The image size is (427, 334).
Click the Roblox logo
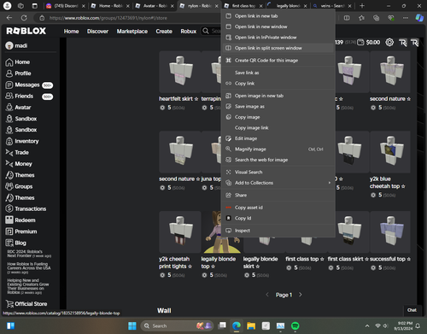26,31
